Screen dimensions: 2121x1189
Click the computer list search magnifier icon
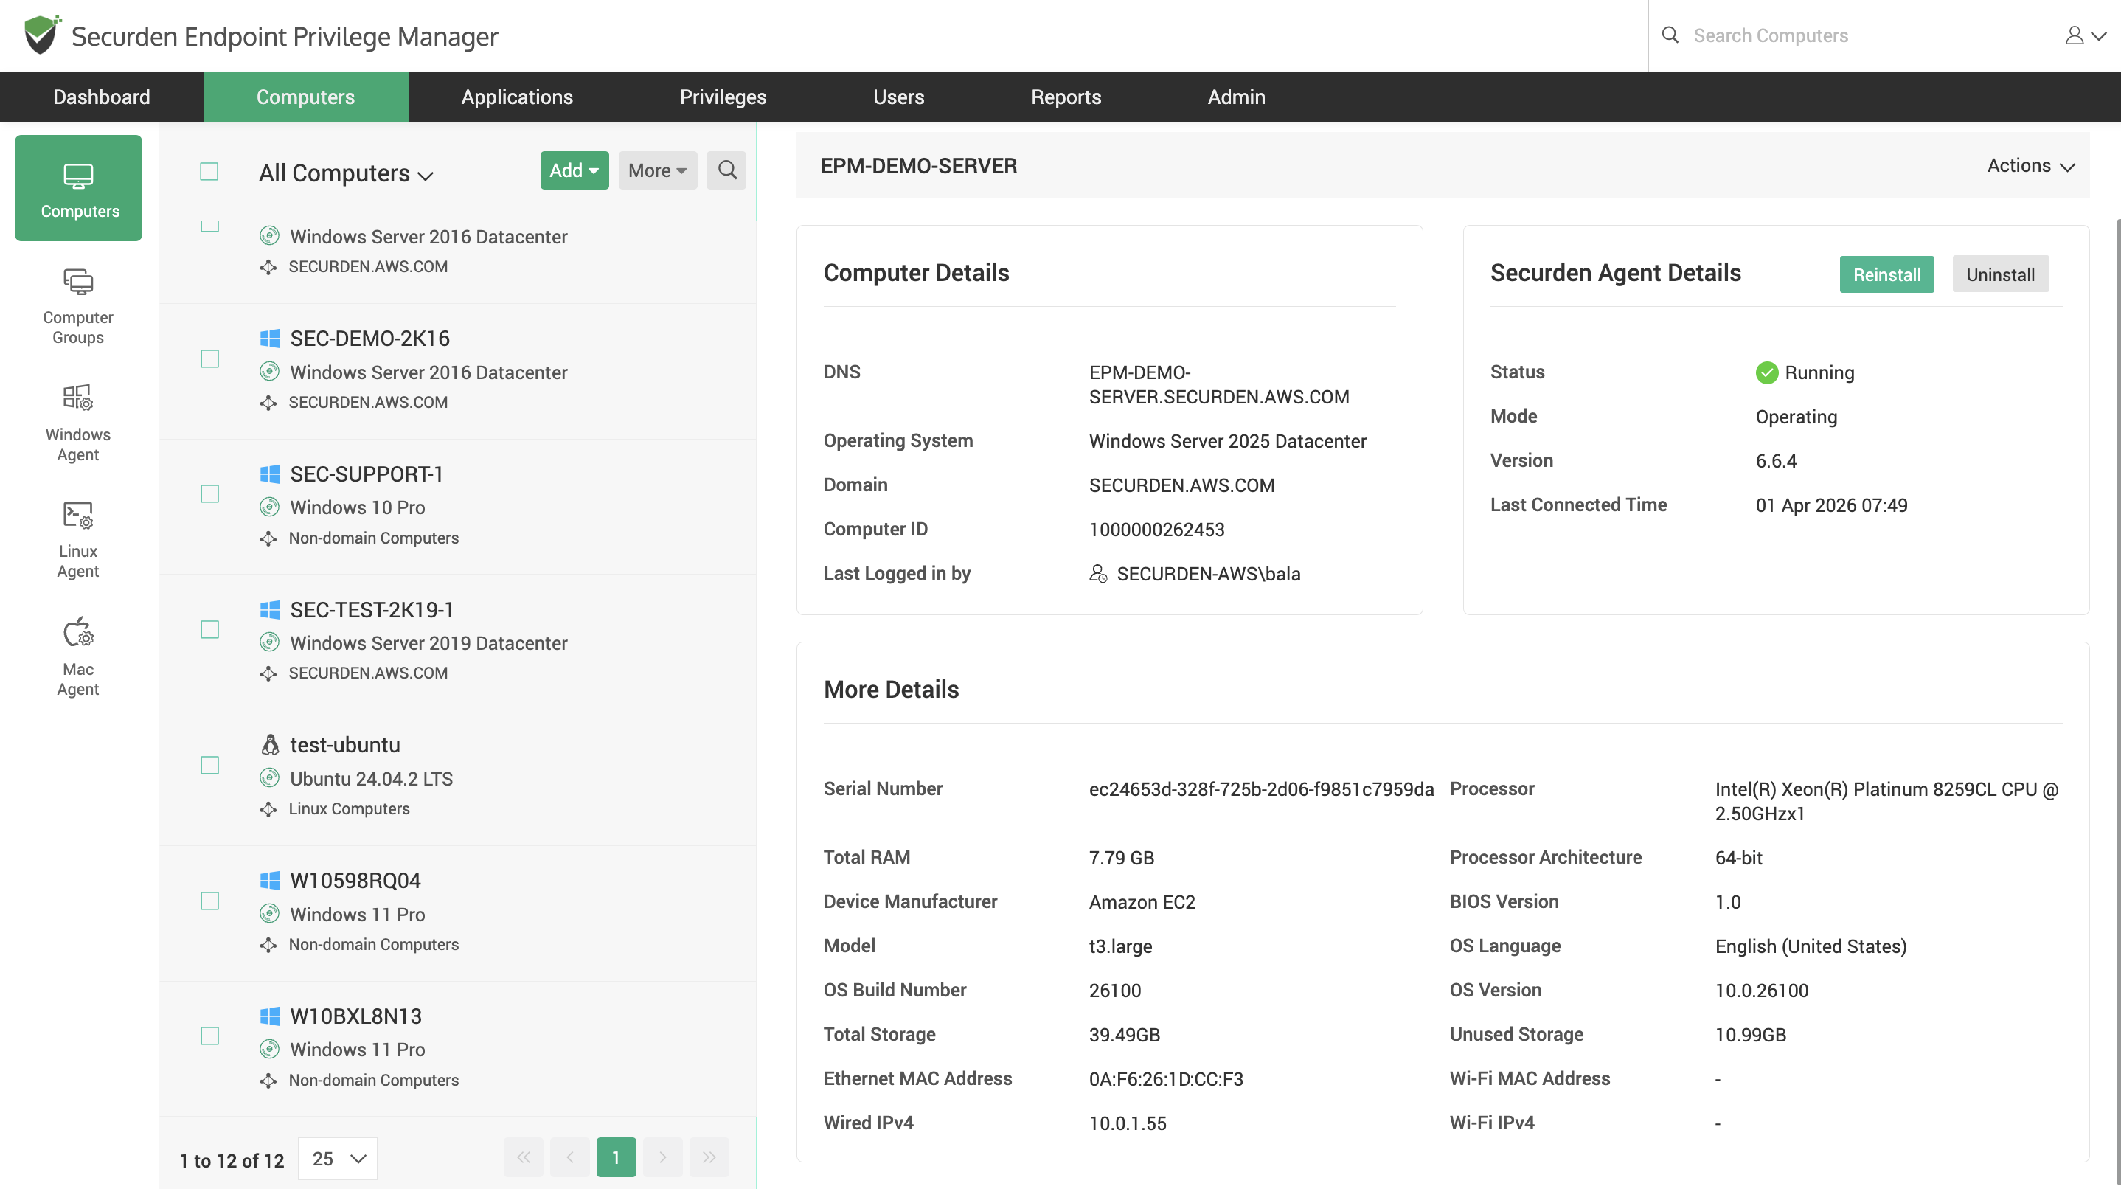[x=726, y=170]
